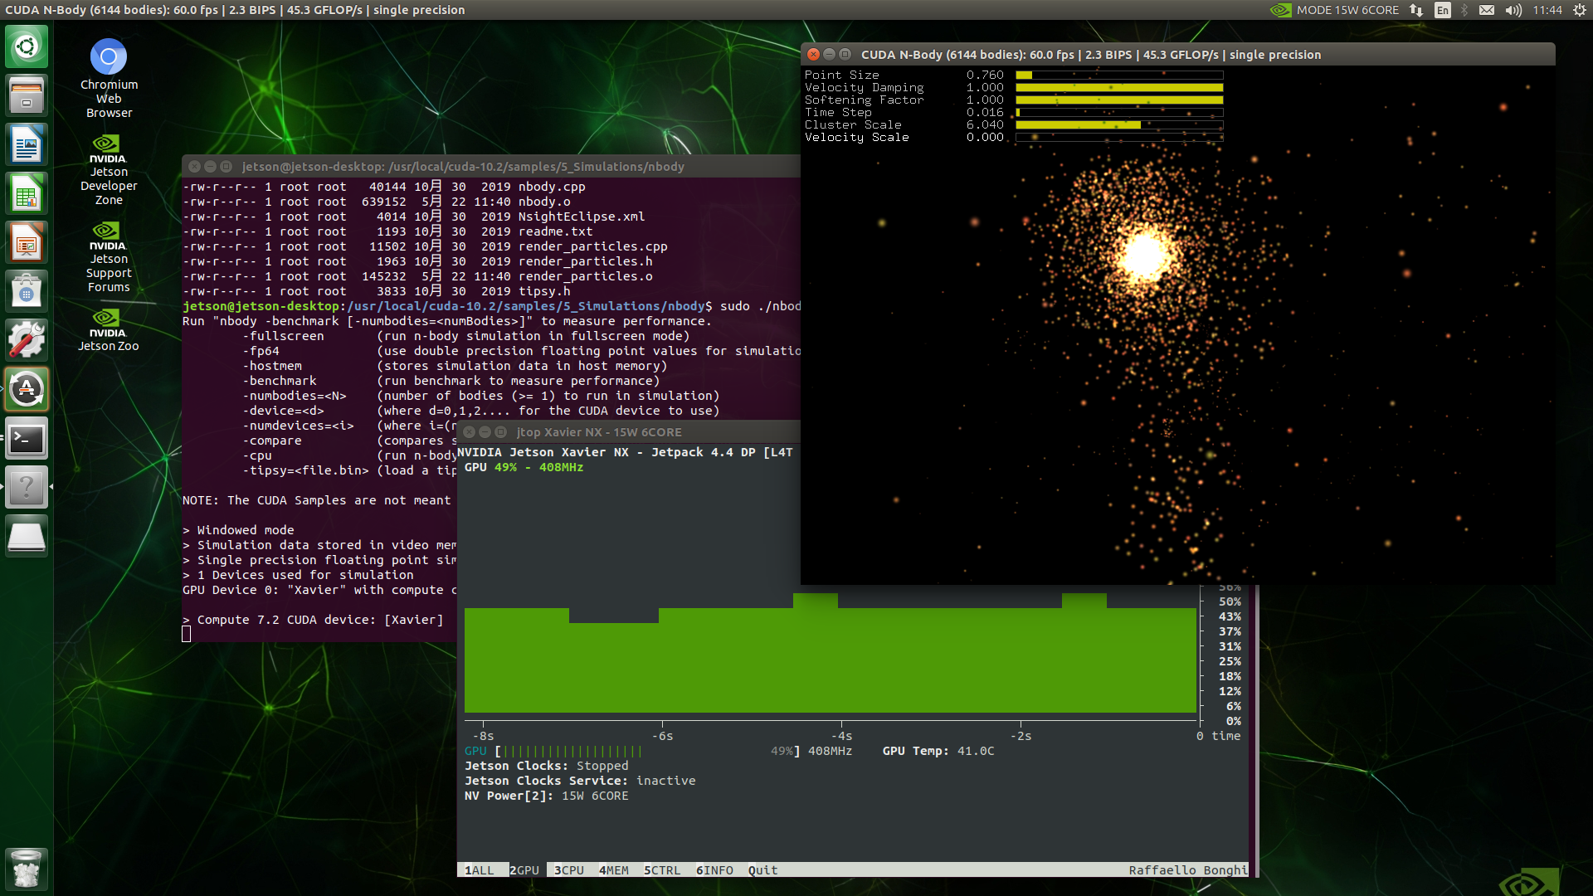Open NVIDIA power mode indicator MODE 15W 6CORE
The image size is (1593, 896).
1334,10
